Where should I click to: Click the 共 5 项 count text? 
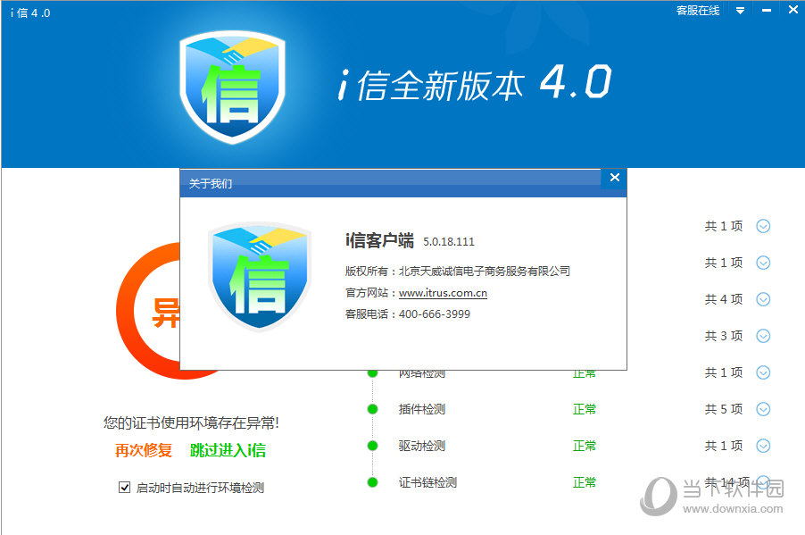coord(724,409)
